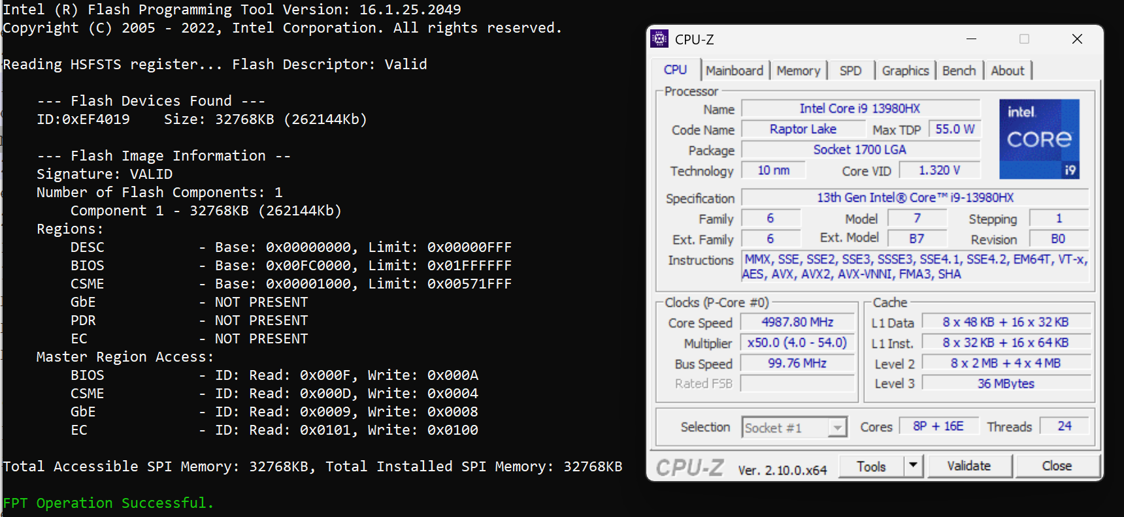Viewport: 1124px width, 517px height.
Task: Switch to the Mainboard tab
Action: click(735, 70)
